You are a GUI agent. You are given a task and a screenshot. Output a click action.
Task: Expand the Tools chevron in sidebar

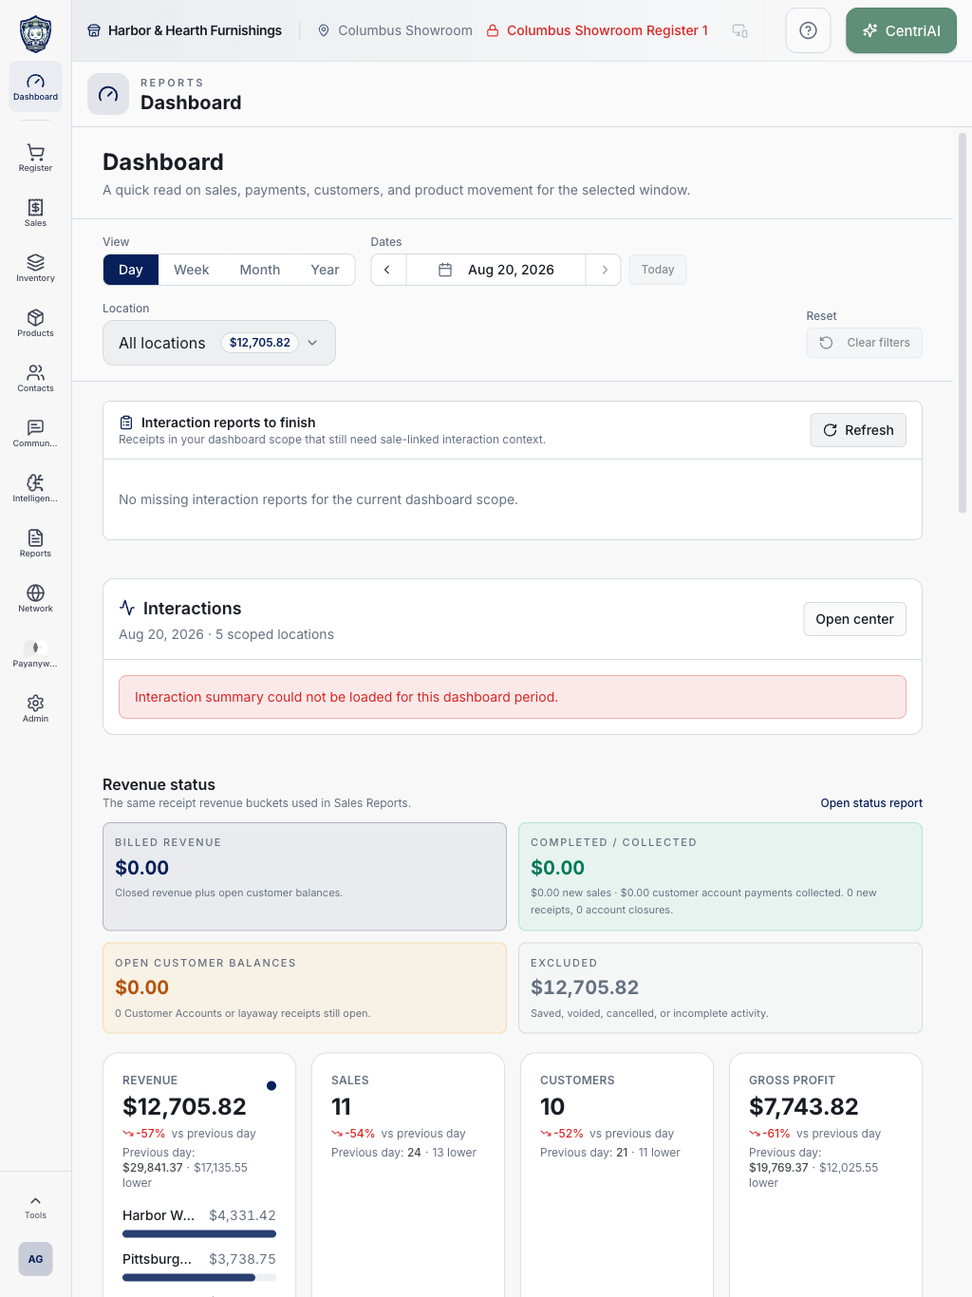[35, 1201]
